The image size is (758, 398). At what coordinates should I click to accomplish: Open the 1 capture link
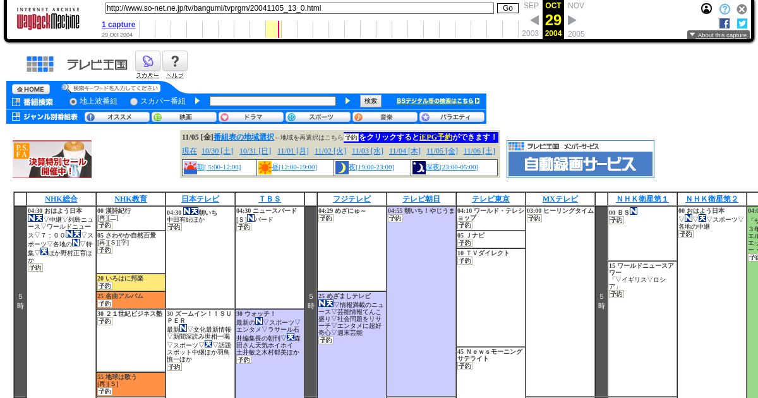[118, 25]
